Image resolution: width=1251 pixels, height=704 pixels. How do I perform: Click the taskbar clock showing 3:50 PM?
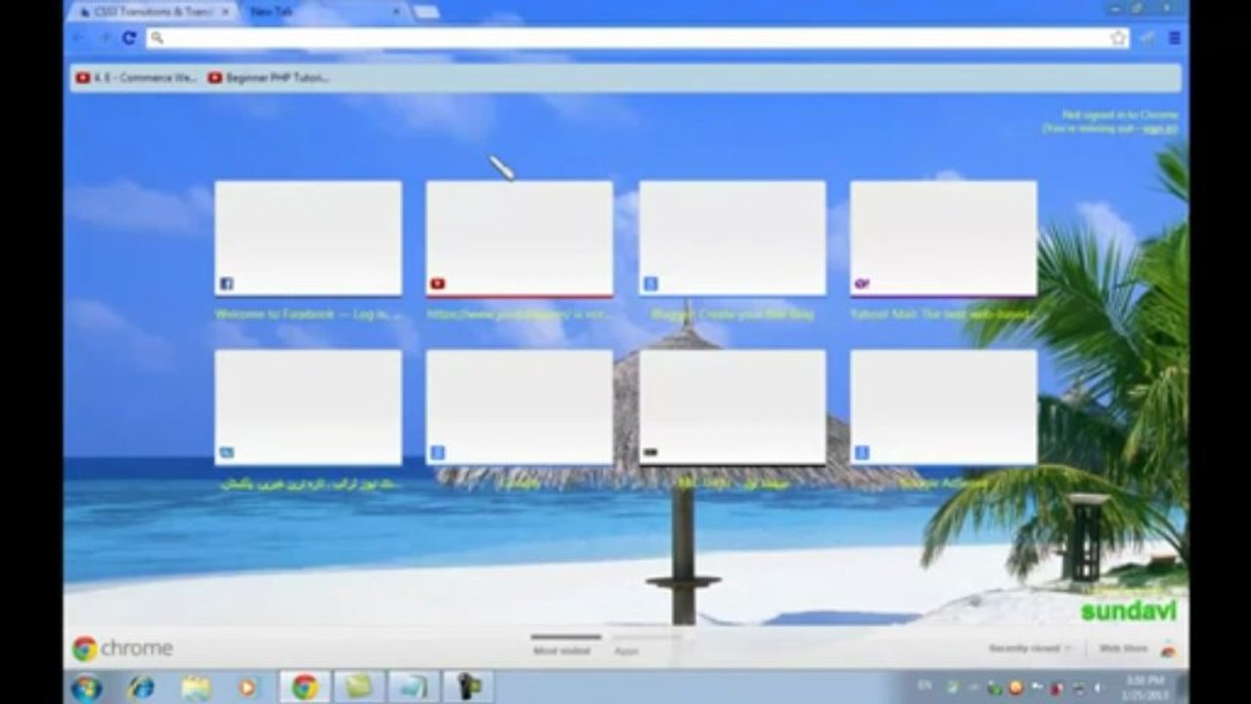(1144, 687)
